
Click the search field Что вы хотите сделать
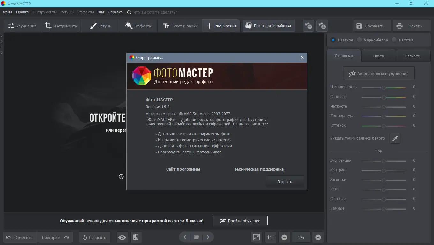coord(155,12)
